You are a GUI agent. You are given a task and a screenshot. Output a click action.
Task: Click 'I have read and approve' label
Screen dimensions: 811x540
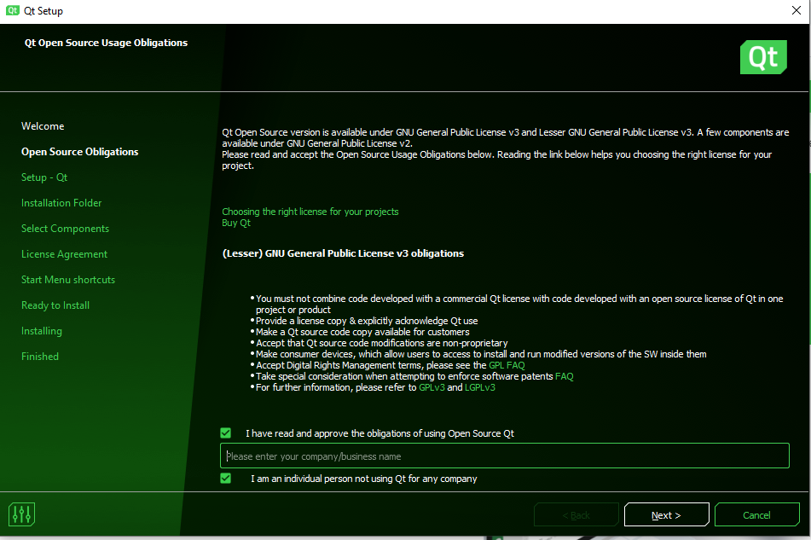click(x=379, y=433)
